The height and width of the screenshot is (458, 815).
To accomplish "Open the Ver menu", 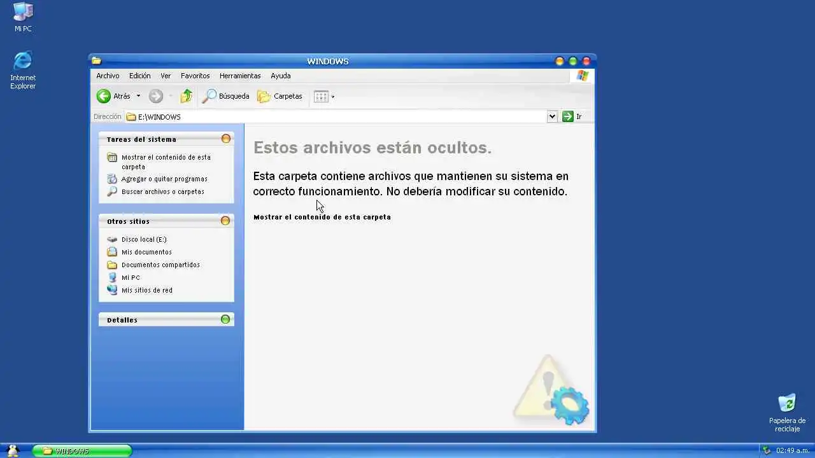I will (166, 76).
